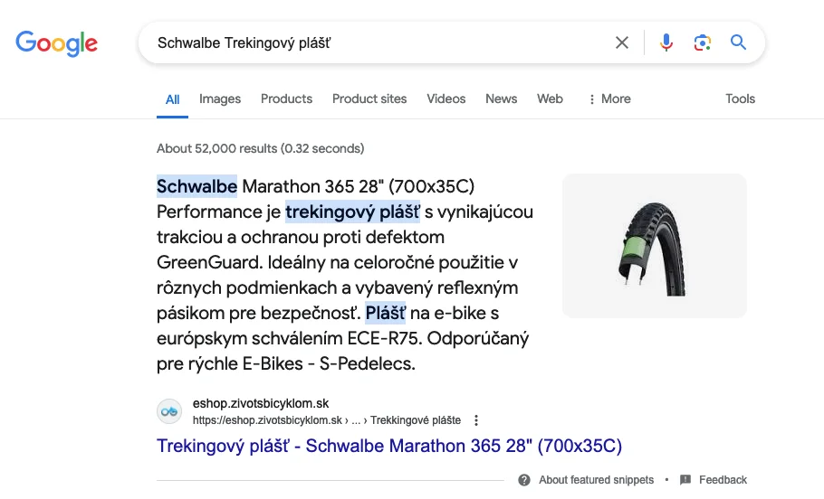The image size is (824, 499).
Task: Focus the search input field
Action: pyautogui.click(x=380, y=42)
